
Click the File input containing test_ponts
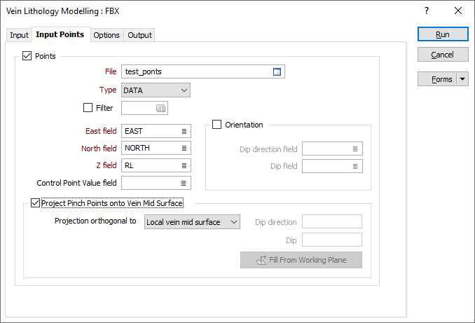[x=203, y=71]
